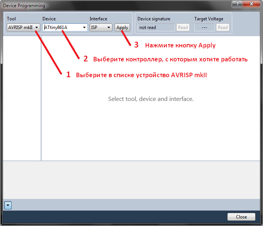Click the Target Voltage value field

[204, 27]
